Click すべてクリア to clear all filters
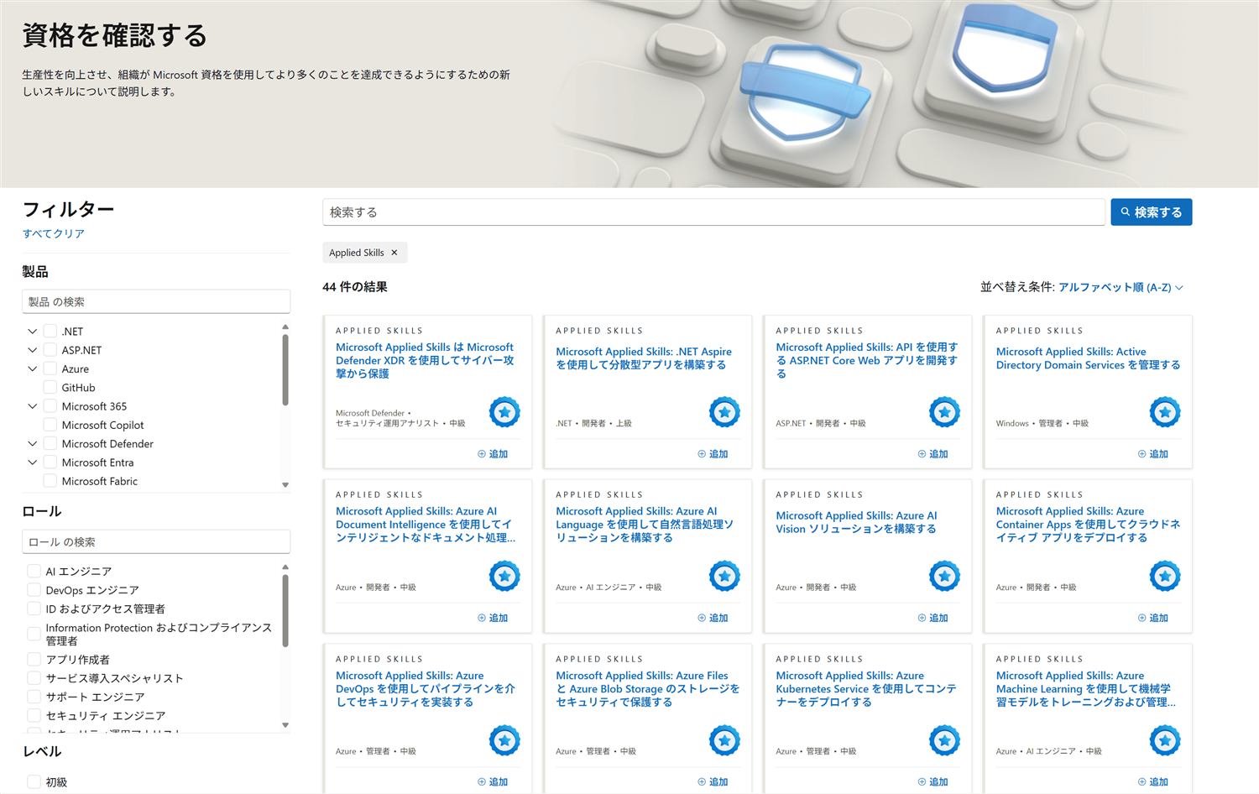The height and width of the screenshot is (794, 1259). tap(54, 234)
